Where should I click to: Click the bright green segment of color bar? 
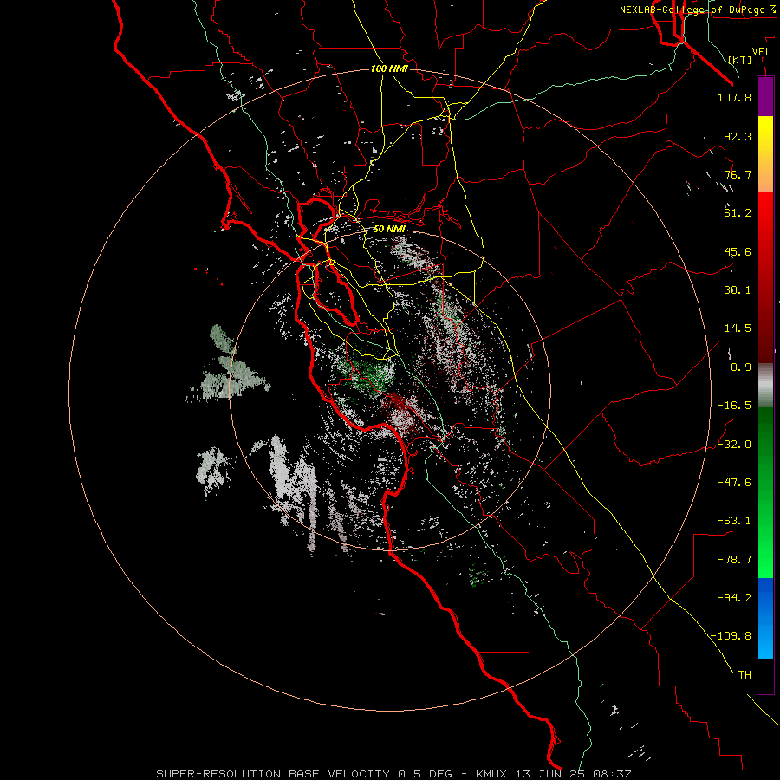765,492
